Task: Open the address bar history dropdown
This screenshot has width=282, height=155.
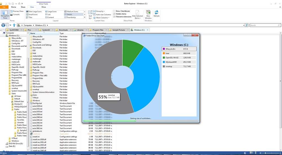Action: (244, 25)
